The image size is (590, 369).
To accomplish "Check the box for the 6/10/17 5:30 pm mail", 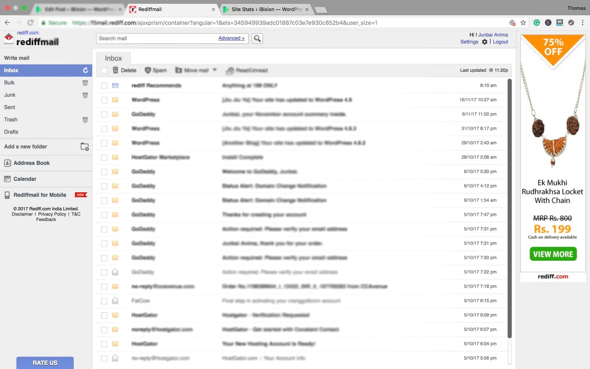I will coord(104,172).
